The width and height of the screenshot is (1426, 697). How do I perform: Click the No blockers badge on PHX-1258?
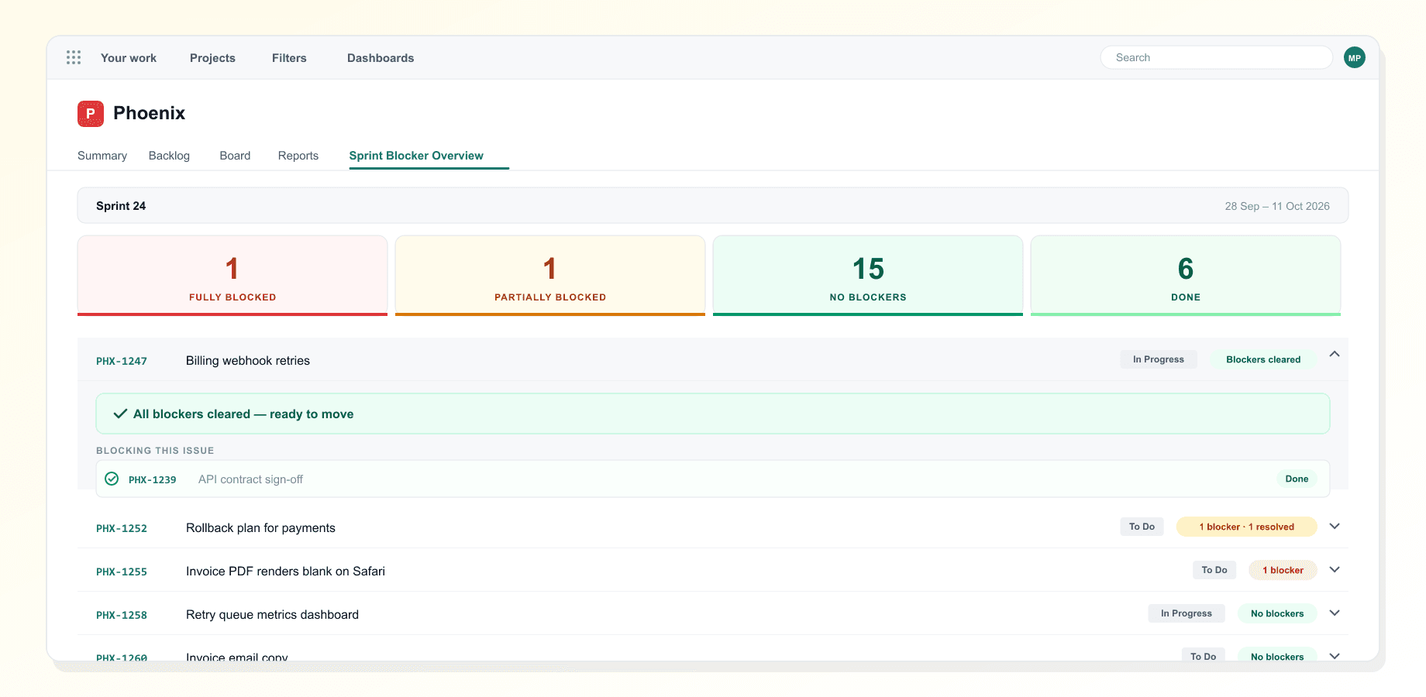coord(1277,613)
